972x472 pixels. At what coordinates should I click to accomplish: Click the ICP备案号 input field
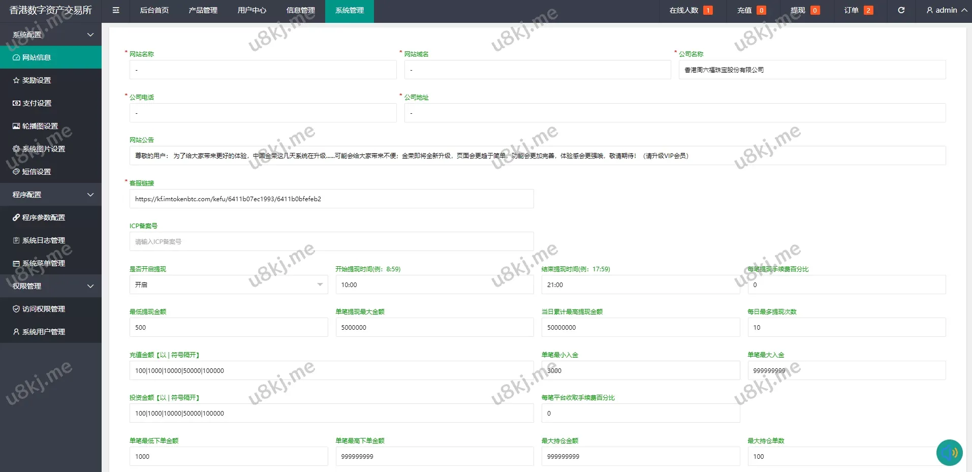[331, 241]
